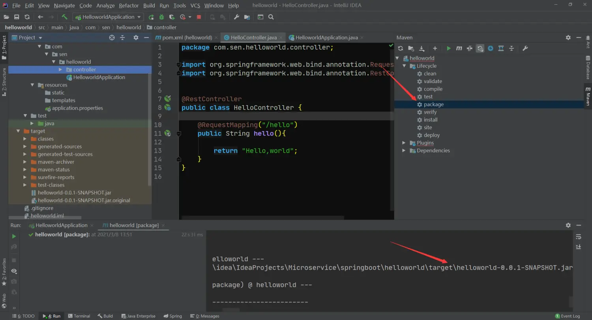Select the HelloworldApplication Run tab

pyautogui.click(x=61, y=225)
